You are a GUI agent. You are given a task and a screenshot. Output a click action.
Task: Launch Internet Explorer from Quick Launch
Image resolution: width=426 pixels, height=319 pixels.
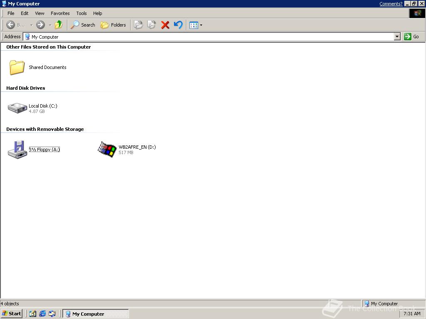pos(42,314)
